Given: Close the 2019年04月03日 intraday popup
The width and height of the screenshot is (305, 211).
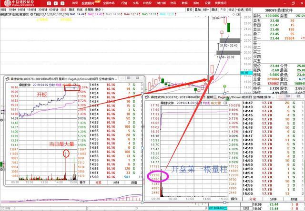Looking at the screenshot, I should [297, 96].
